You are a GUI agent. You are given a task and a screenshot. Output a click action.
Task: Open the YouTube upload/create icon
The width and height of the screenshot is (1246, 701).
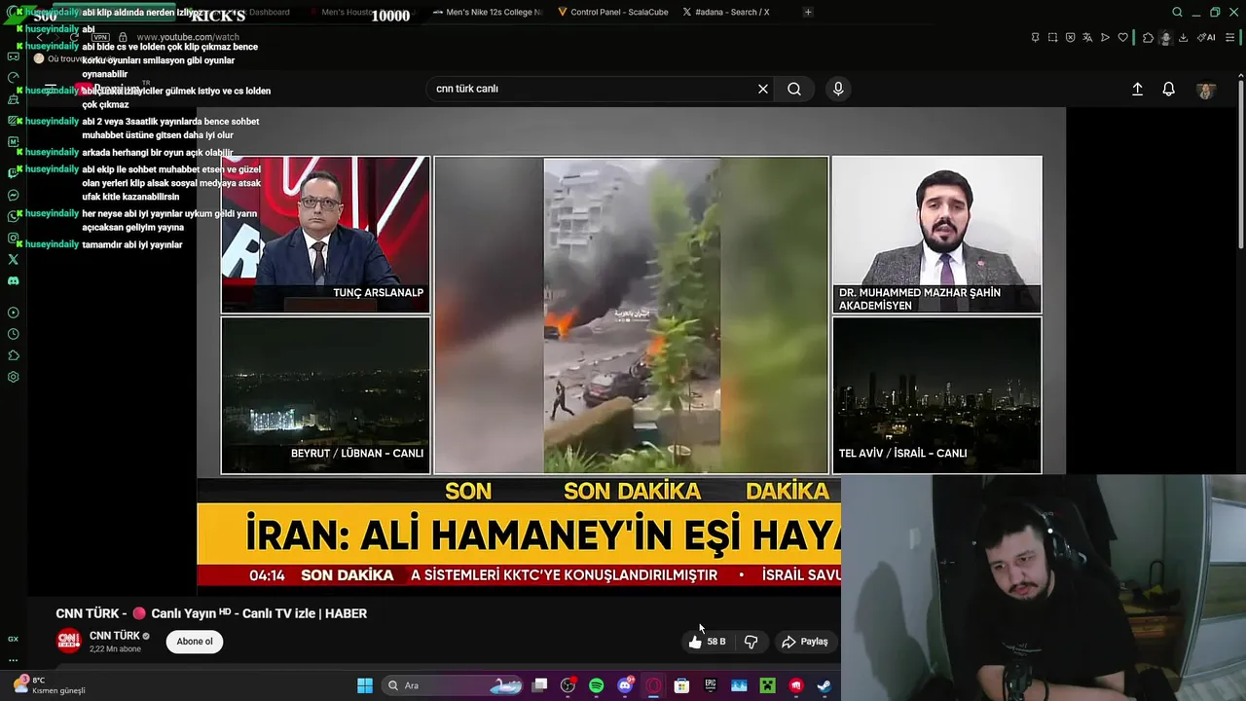coord(1137,89)
